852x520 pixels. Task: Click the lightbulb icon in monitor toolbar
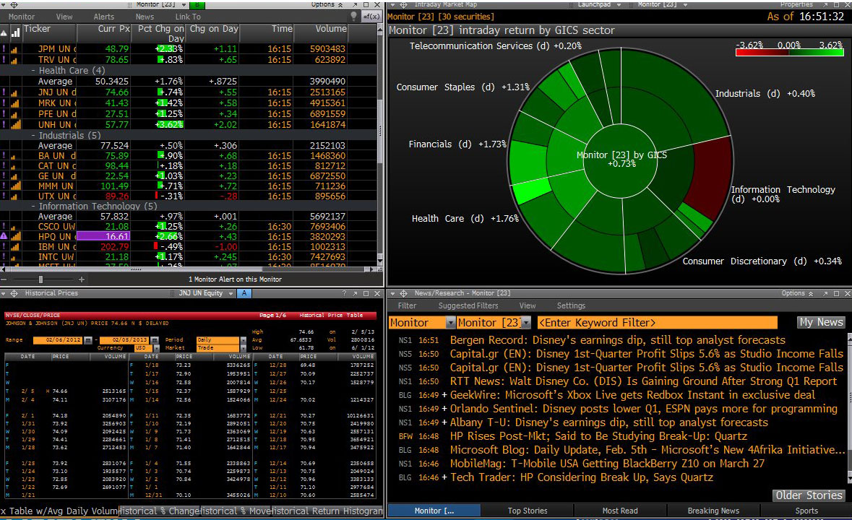(x=354, y=17)
